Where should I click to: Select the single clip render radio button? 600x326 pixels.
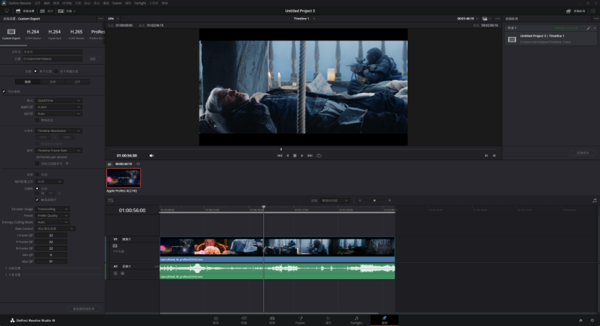coord(35,71)
